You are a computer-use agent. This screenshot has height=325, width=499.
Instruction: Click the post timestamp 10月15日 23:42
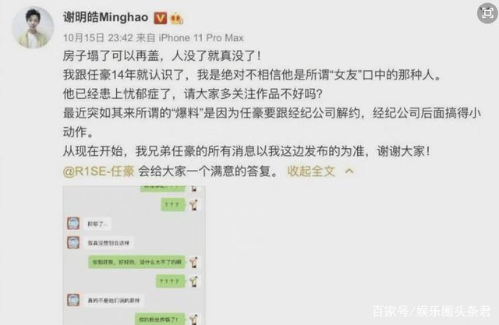tap(98, 38)
